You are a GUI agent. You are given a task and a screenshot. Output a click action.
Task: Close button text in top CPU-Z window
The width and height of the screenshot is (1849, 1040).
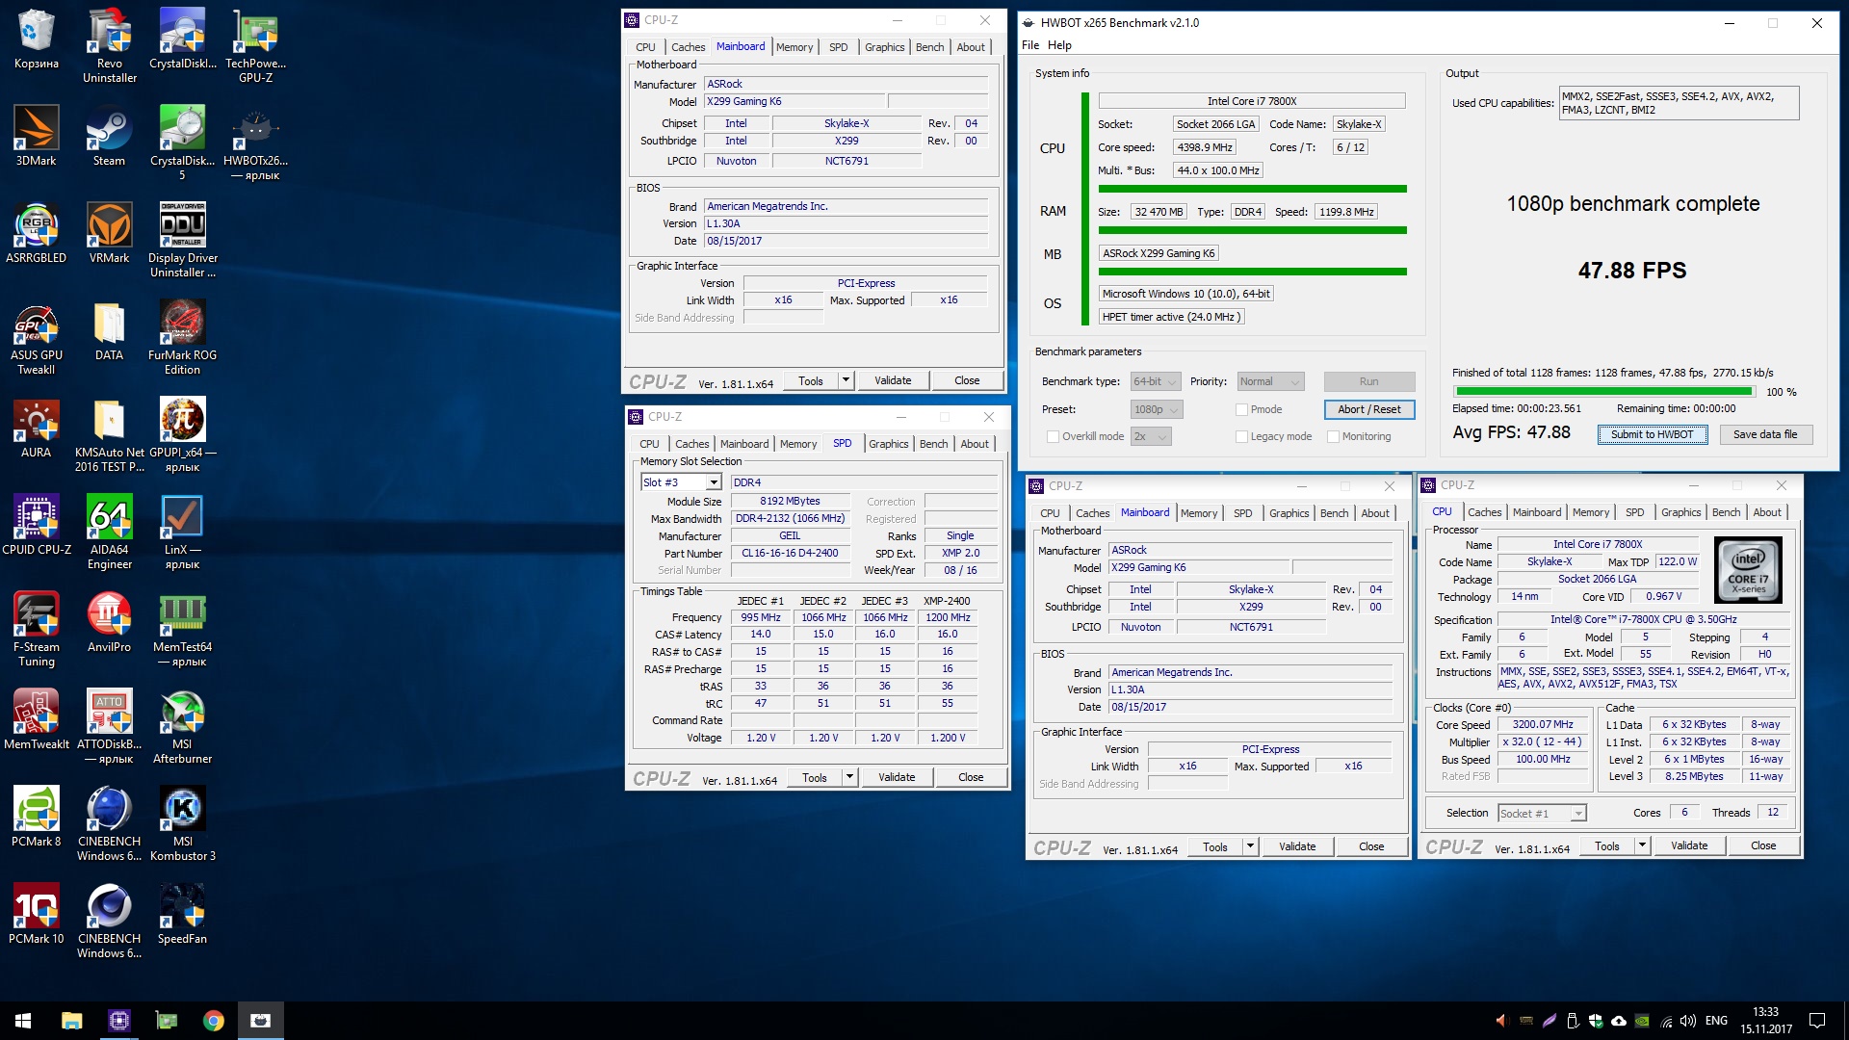click(967, 380)
